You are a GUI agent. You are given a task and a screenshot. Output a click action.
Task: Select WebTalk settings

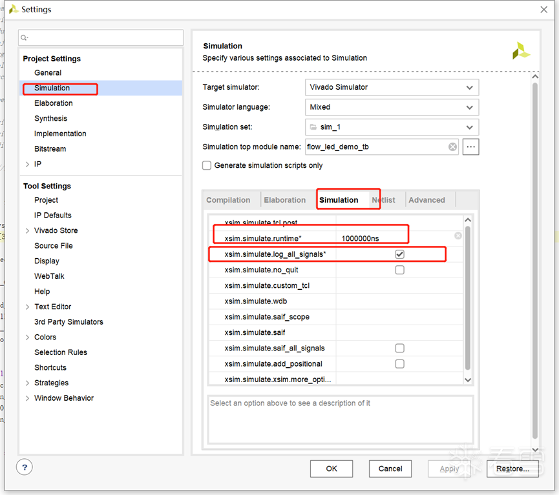tap(49, 276)
